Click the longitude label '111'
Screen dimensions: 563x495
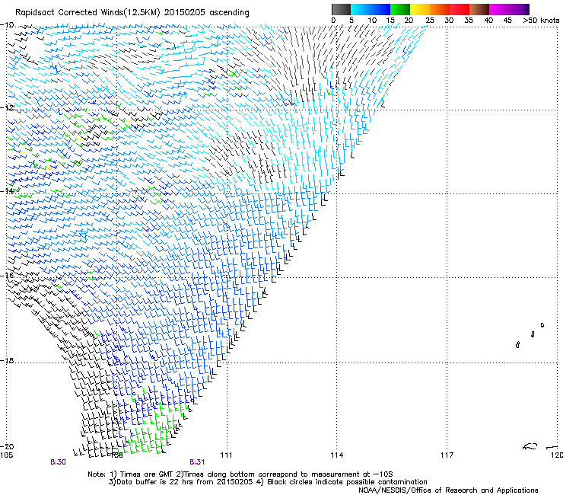point(226,455)
